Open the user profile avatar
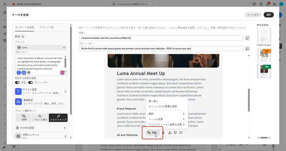286x151 pixels. pyautogui.click(x=281, y=4)
